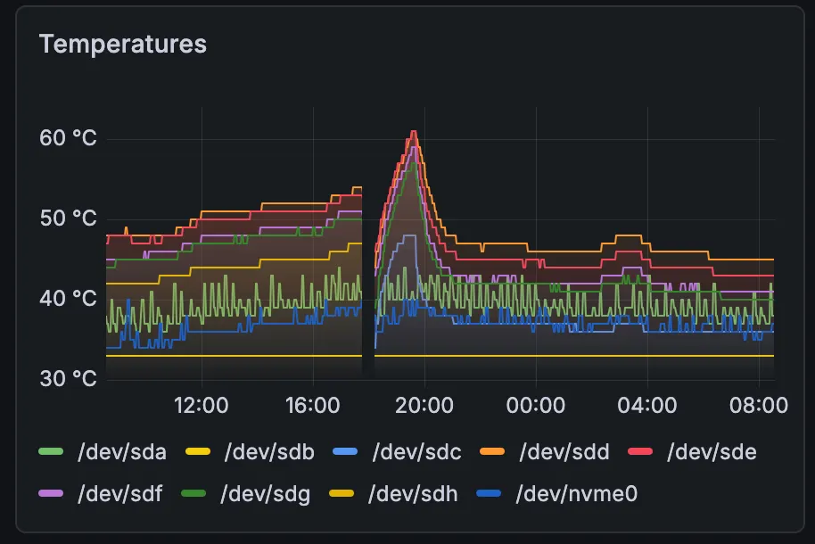The image size is (815, 544).
Task: Click the 20:00 time axis label
Action: click(x=424, y=406)
